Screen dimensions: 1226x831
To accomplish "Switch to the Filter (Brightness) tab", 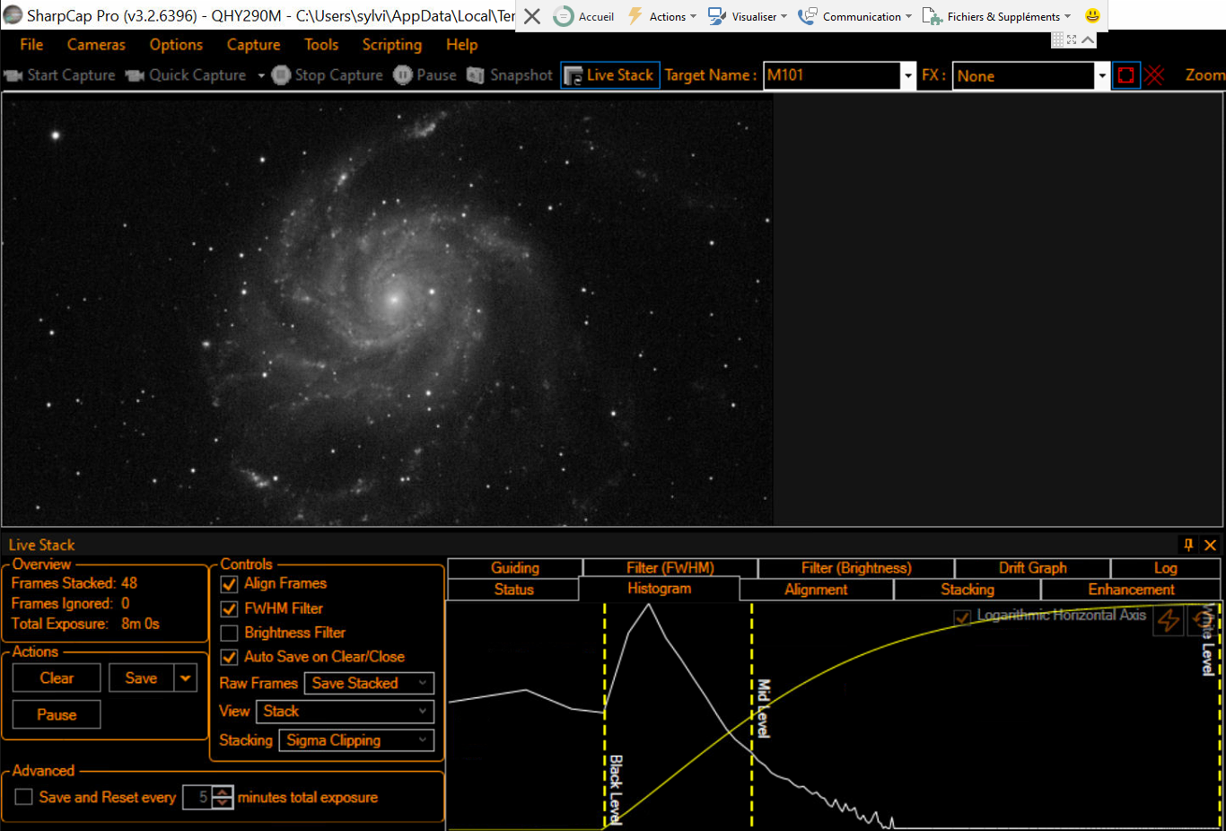I will coord(856,568).
